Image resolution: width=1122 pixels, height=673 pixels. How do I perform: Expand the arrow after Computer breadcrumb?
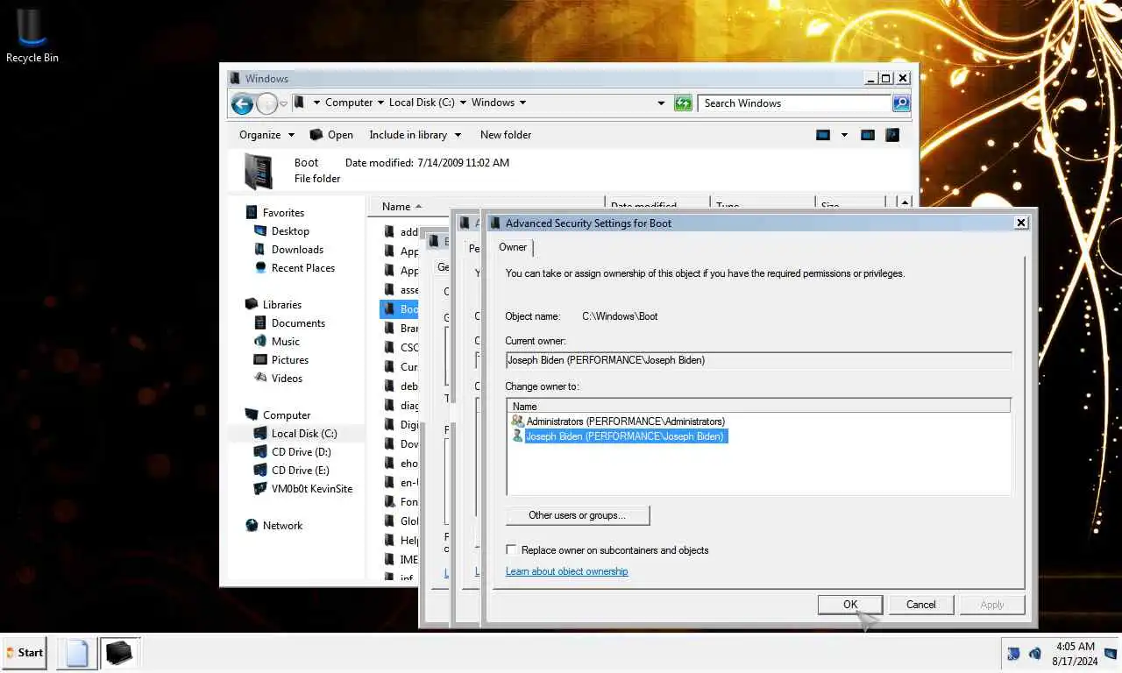(380, 103)
